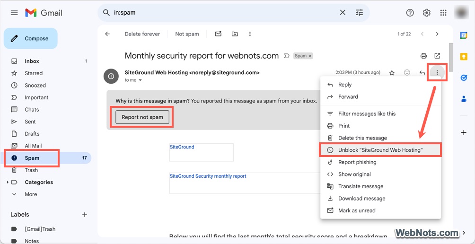Click the Move to folder icon

(235, 34)
